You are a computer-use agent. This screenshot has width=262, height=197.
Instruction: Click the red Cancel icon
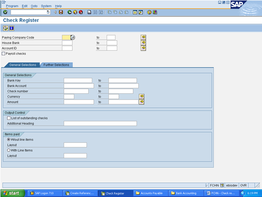(x=81, y=12)
